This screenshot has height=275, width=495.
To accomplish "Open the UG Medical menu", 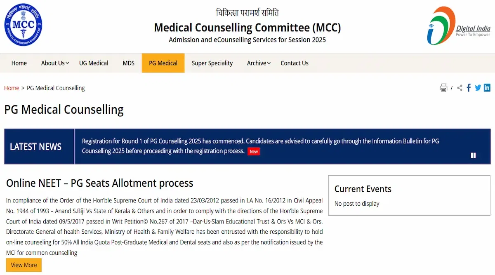I will [94, 63].
